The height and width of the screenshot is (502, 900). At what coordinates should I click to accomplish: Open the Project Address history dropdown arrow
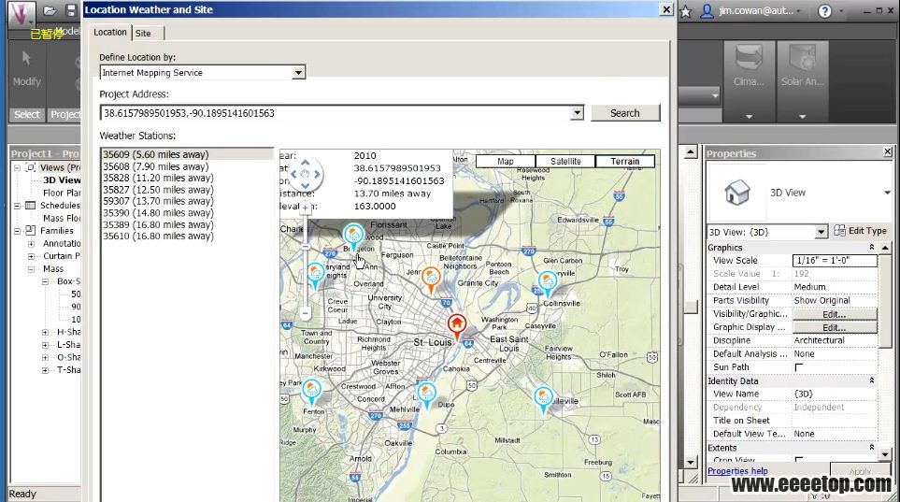coord(578,112)
